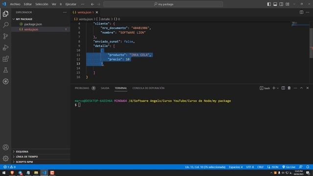The height and width of the screenshot is (176, 313).
Task: Switch to the TERMINAL panel tab
Action: [121, 88]
